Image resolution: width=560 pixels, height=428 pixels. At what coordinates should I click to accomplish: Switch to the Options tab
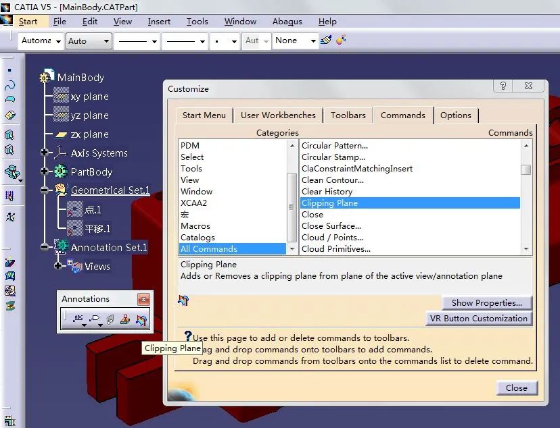456,115
